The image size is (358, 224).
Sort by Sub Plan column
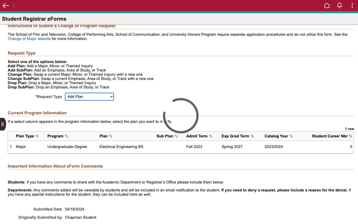pyautogui.click(x=167, y=136)
